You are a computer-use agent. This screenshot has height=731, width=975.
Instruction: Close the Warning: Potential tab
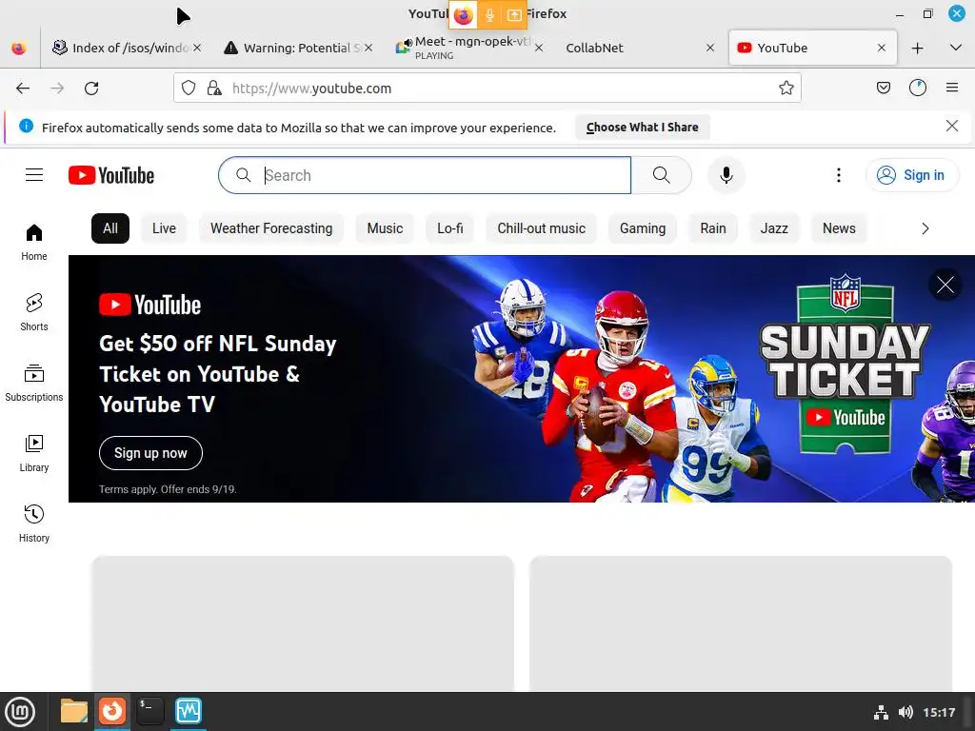click(x=368, y=48)
